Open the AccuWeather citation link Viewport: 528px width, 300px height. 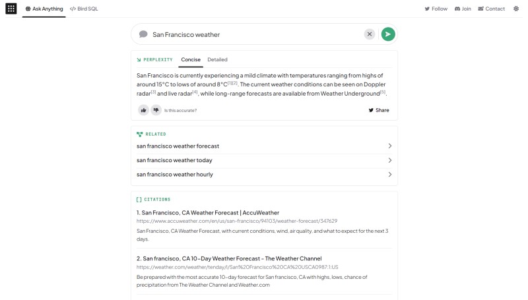point(208,212)
